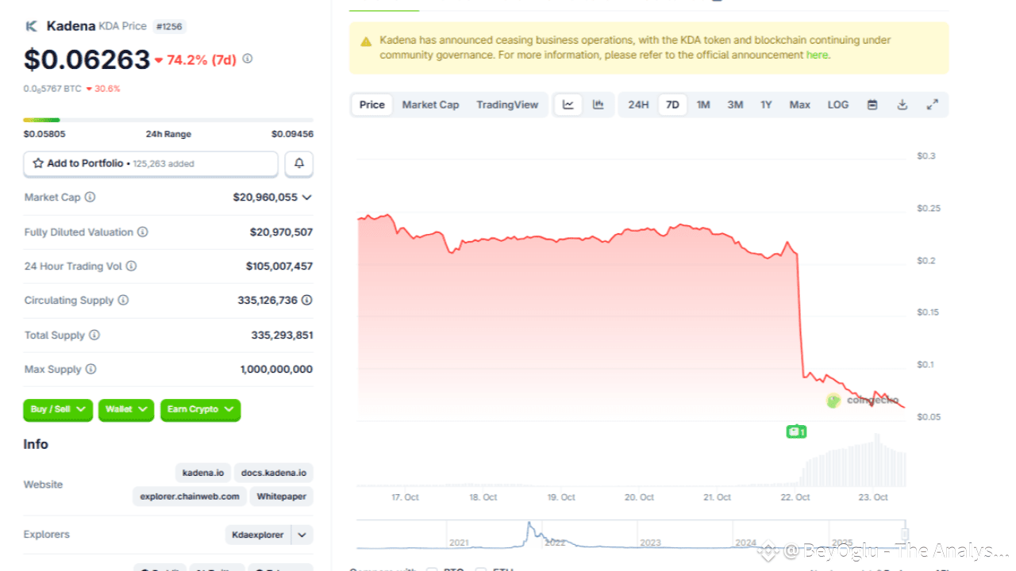Open official announcement 'here' link

tap(817, 55)
